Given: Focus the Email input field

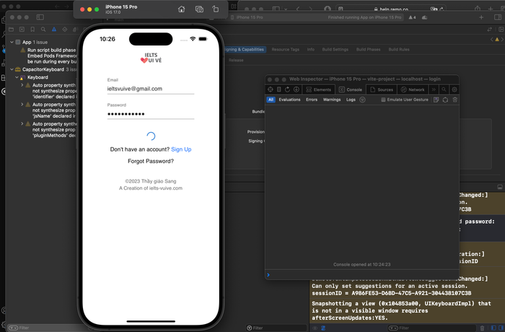Looking at the screenshot, I should click(x=151, y=89).
